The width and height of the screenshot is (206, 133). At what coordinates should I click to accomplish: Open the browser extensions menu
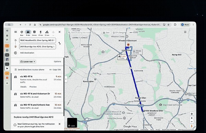(175, 25)
